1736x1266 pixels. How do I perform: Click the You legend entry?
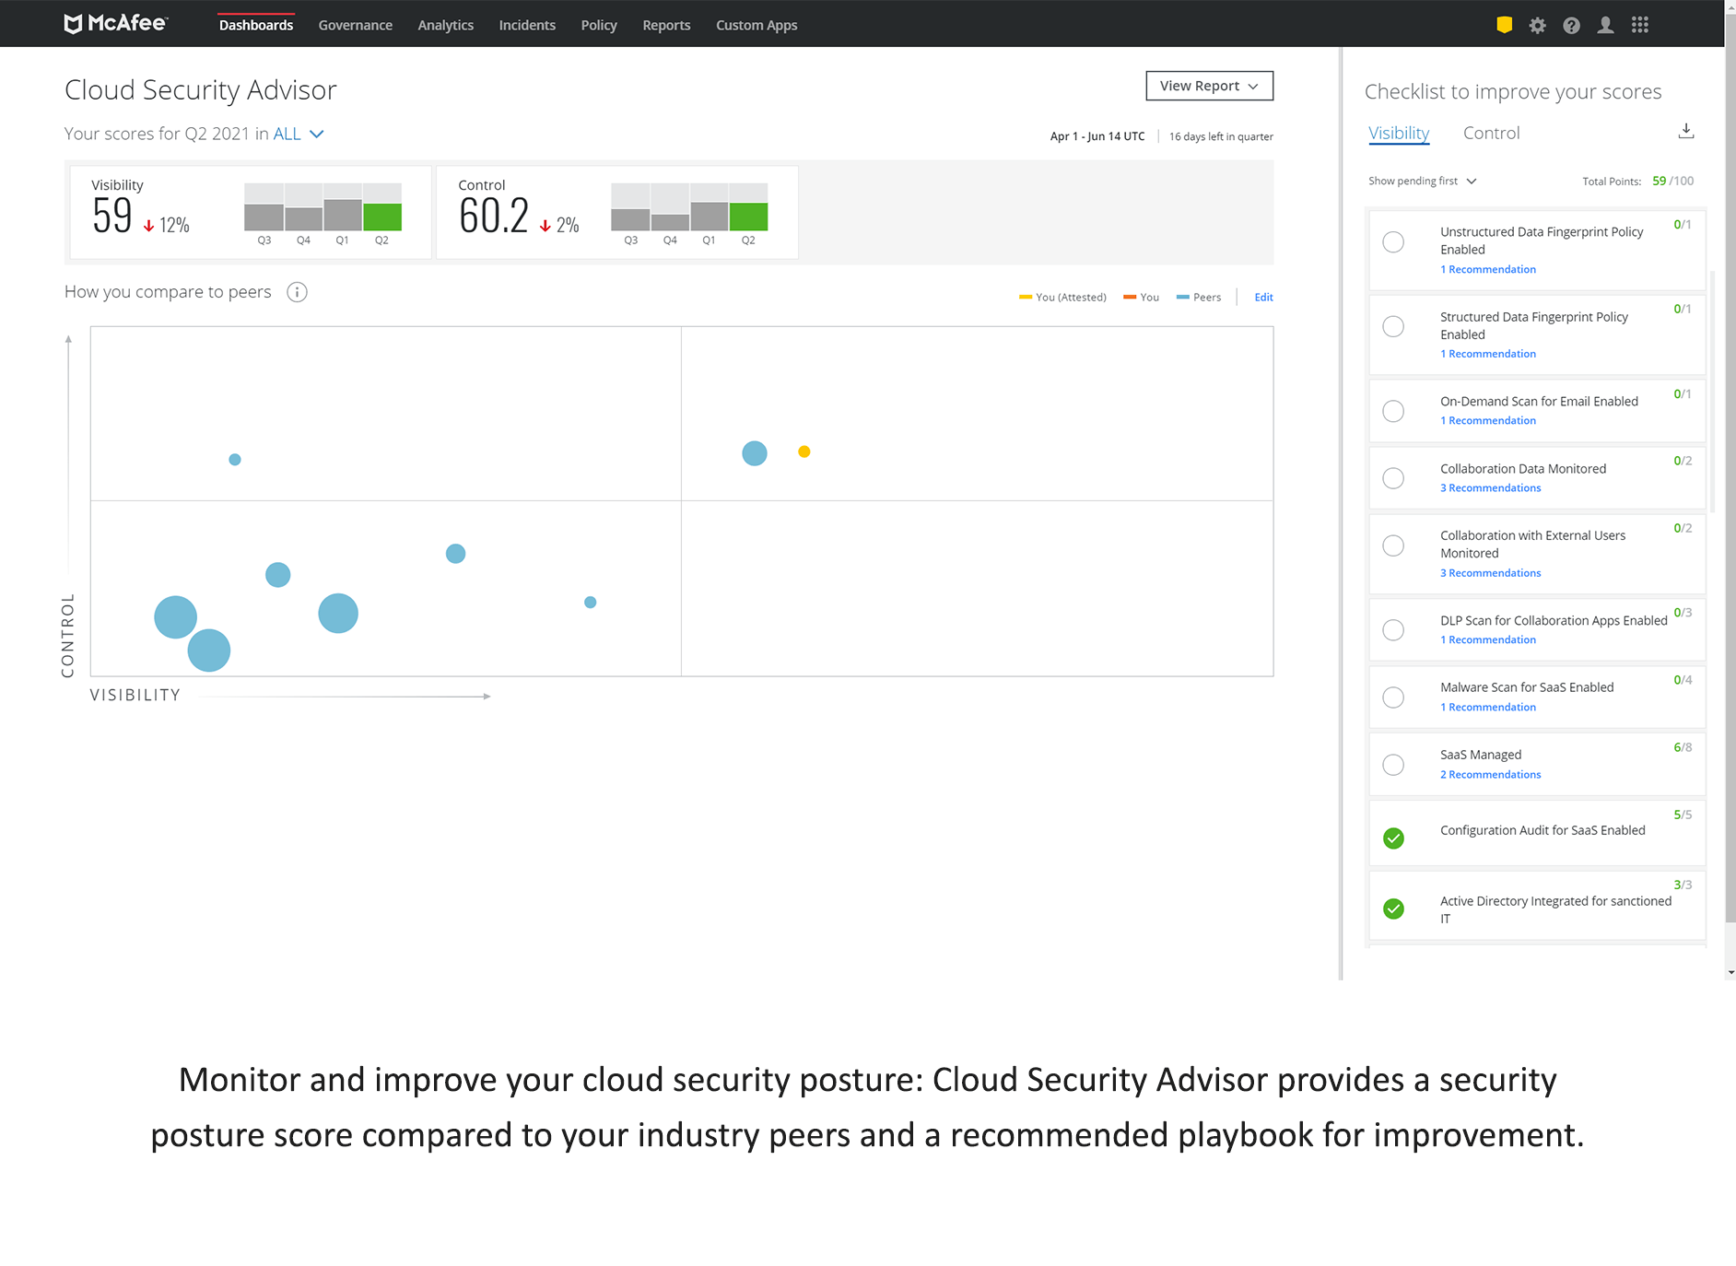(1142, 298)
